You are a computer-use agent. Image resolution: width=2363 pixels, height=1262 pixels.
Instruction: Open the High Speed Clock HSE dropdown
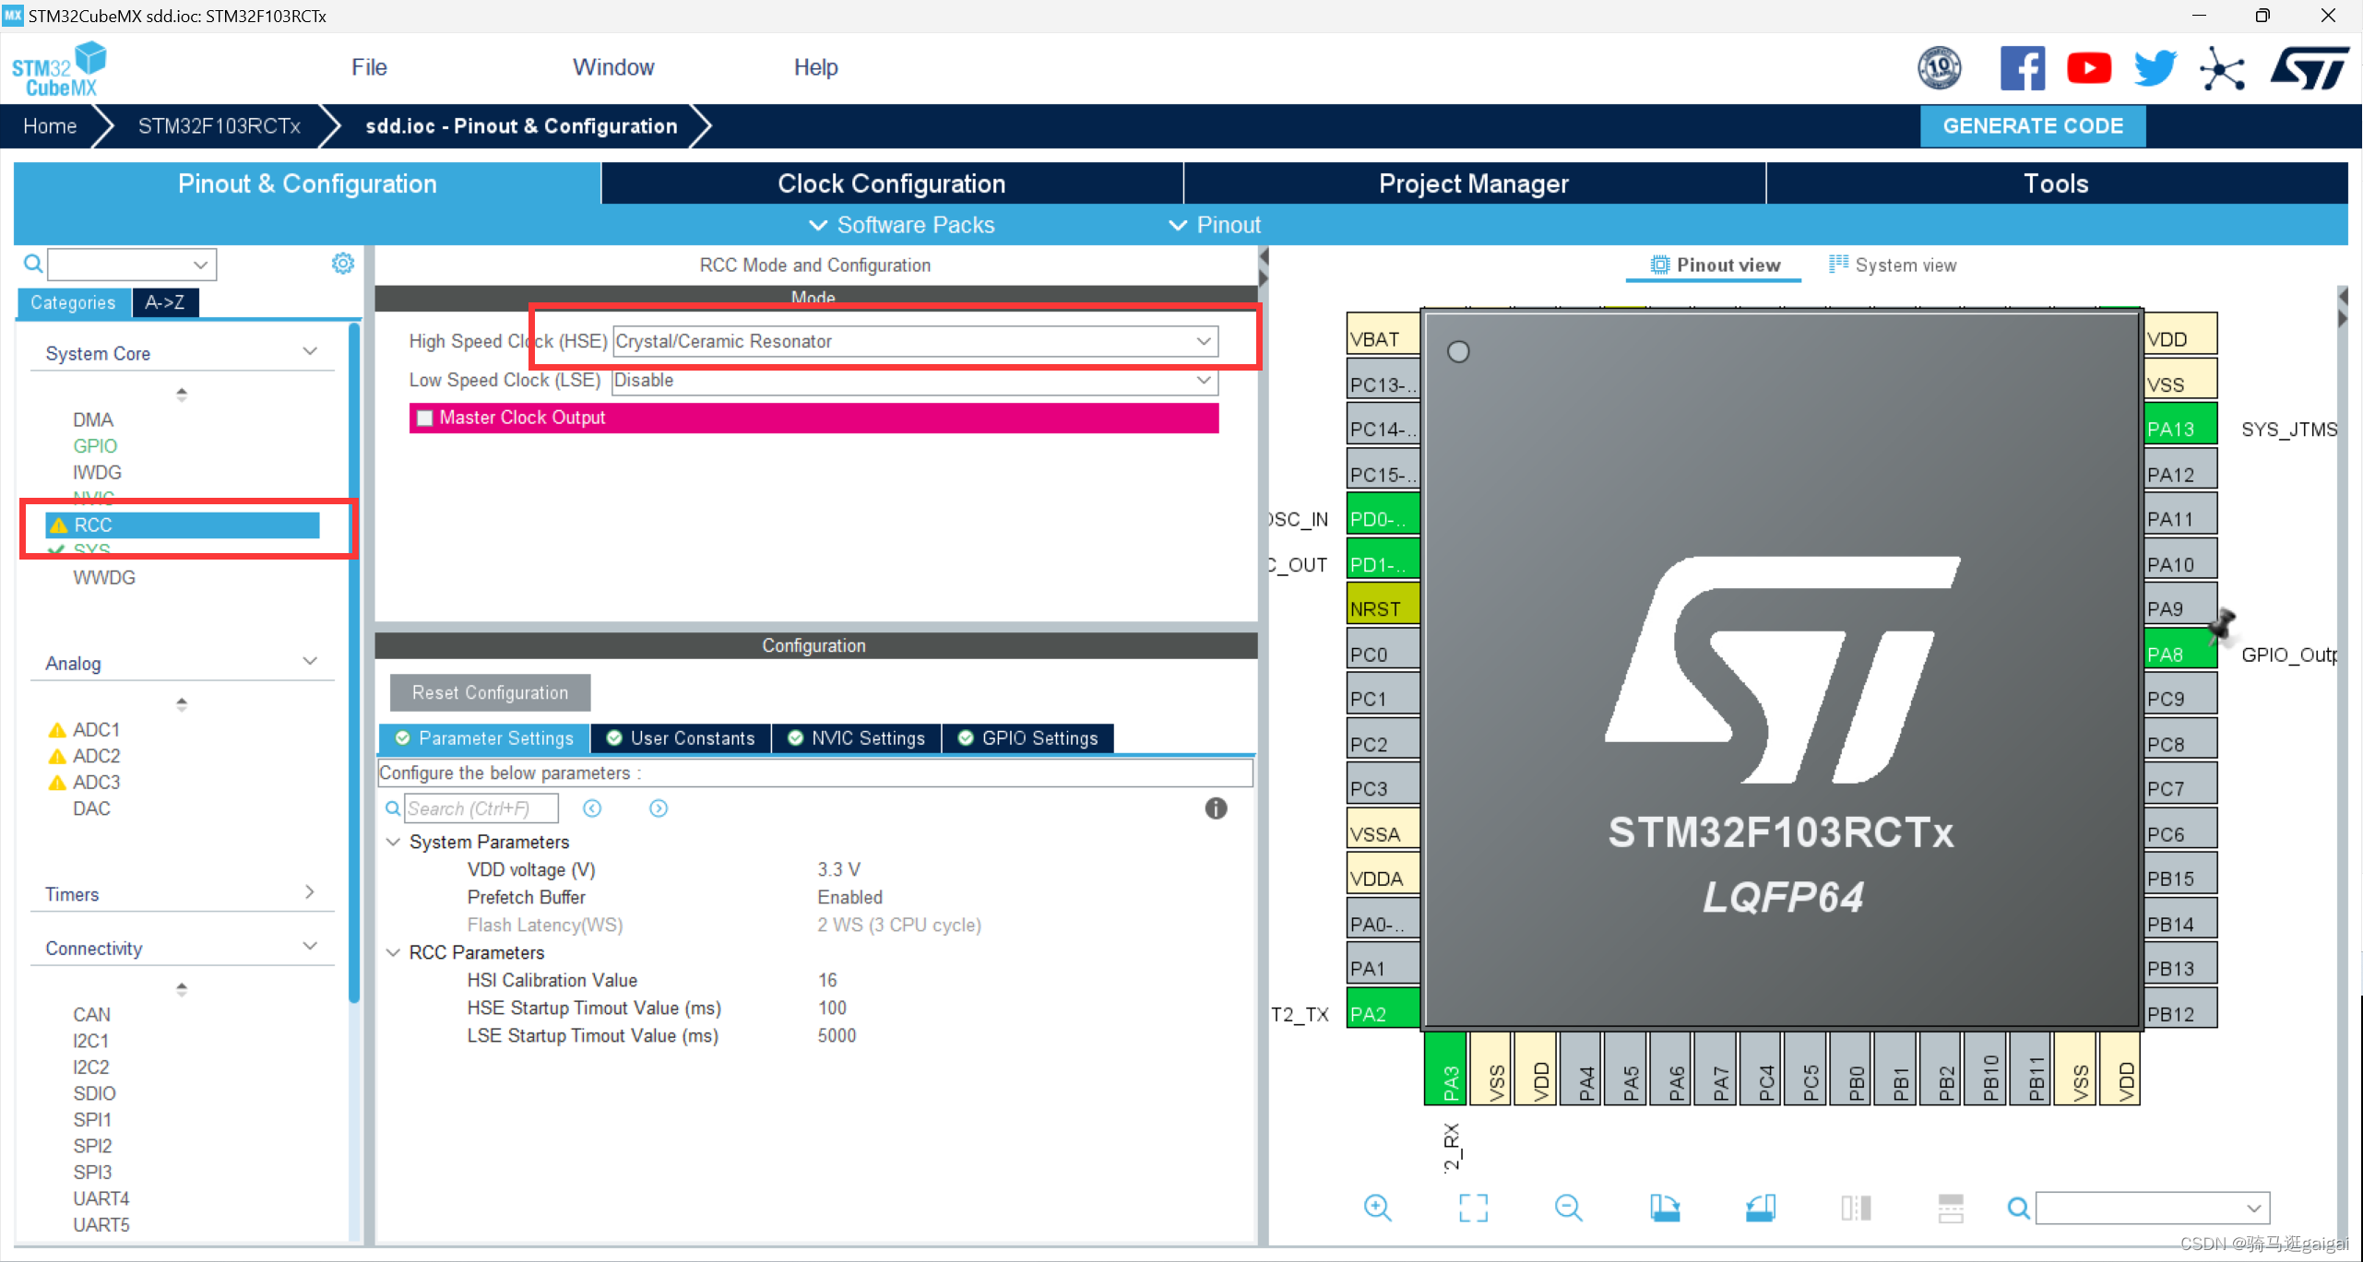point(1204,341)
